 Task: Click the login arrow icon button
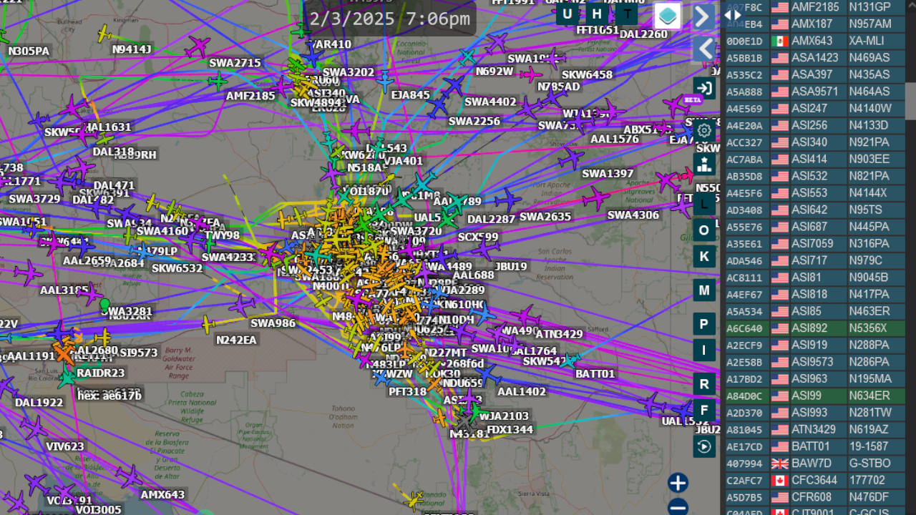(704, 88)
